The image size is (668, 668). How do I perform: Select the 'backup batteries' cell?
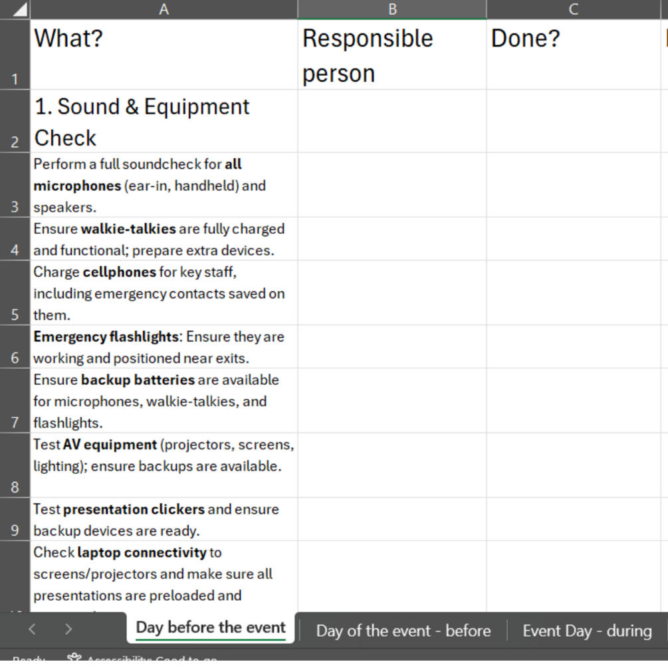pos(164,400)
